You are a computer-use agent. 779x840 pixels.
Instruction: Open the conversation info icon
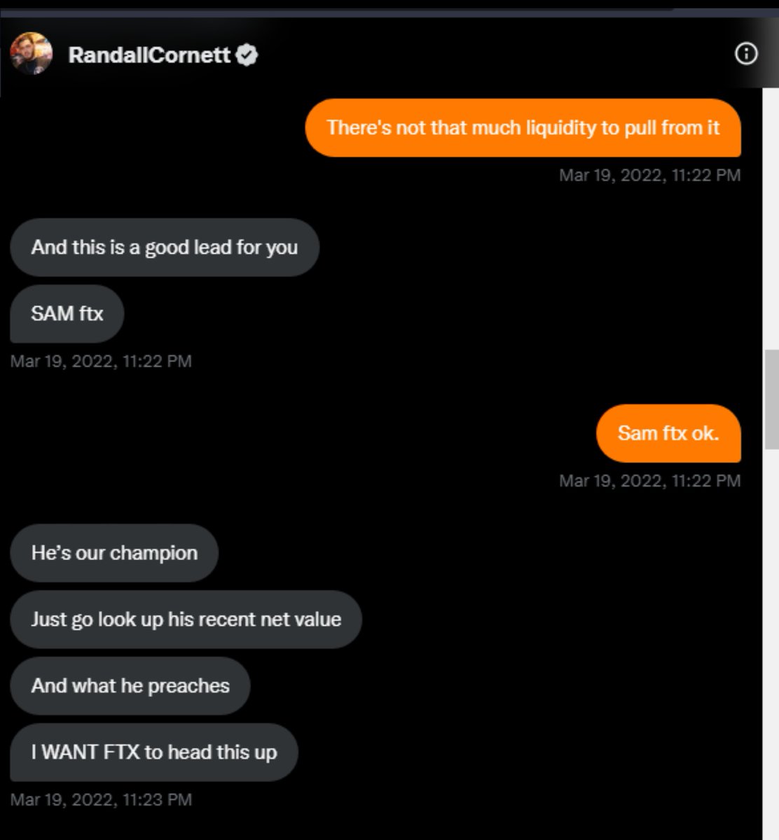746,54
